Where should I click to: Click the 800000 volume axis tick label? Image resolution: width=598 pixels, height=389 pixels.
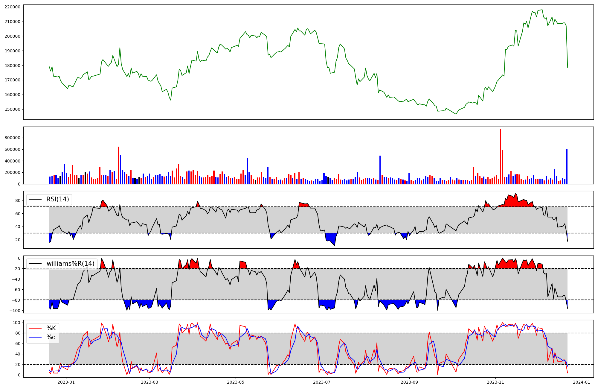click(x=13, y=138)
